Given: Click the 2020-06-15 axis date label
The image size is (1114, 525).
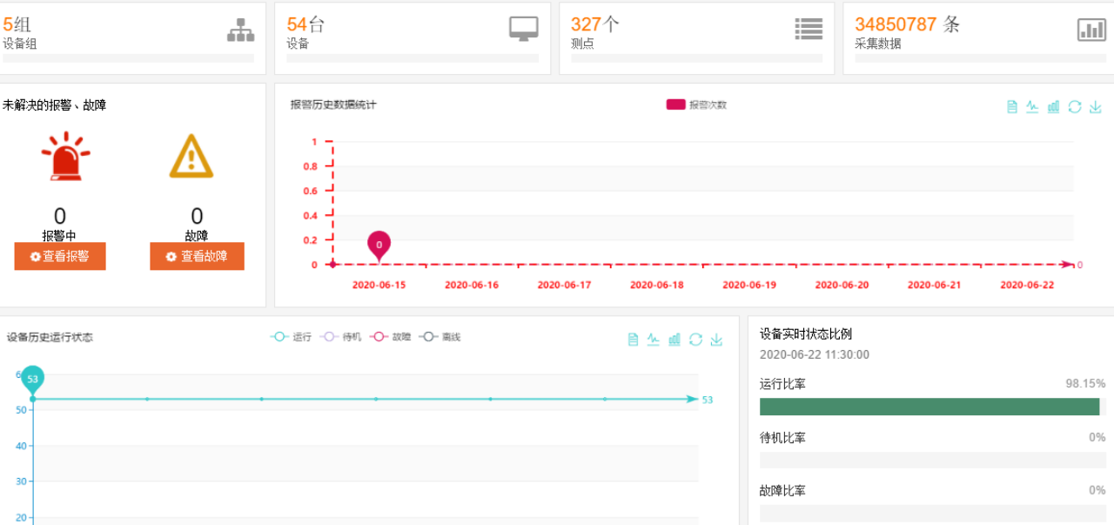Looking at the screenshot, I should coord(379,285).
